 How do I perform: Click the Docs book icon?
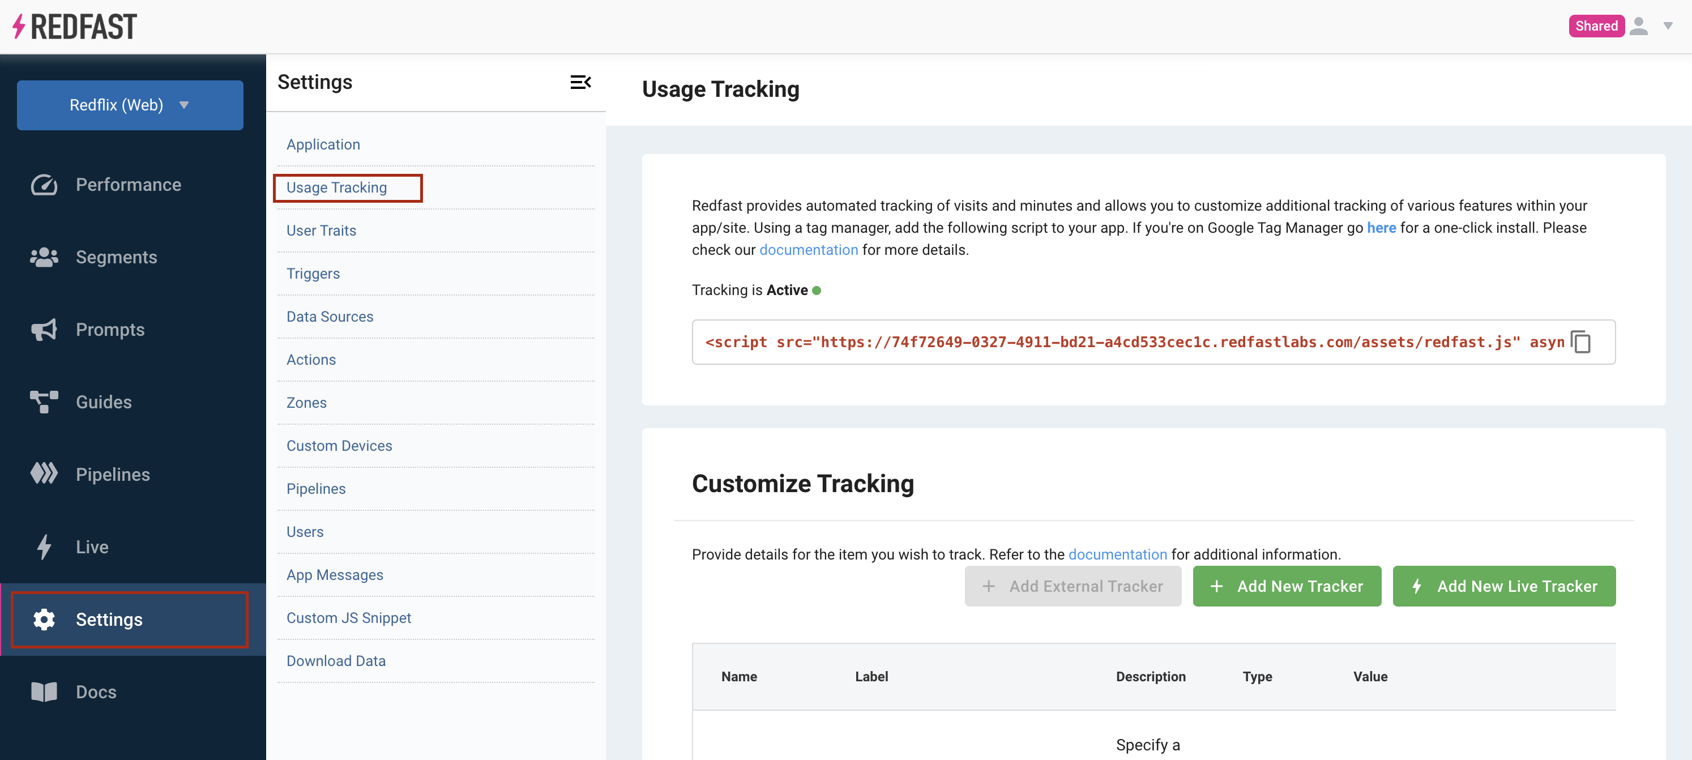pos(44,691)
